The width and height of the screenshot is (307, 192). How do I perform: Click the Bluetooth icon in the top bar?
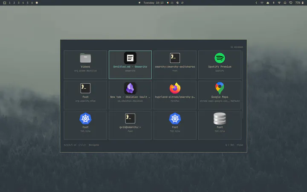(273, 3)
